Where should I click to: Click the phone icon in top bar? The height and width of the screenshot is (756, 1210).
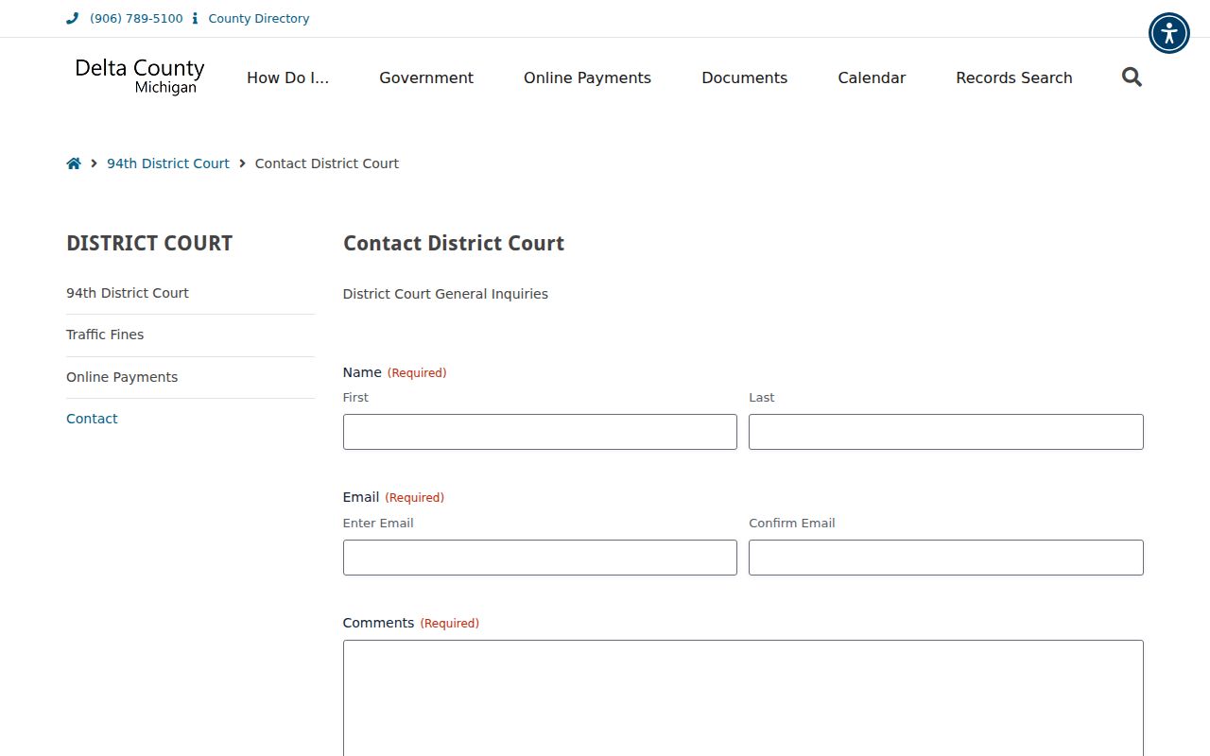73,18
